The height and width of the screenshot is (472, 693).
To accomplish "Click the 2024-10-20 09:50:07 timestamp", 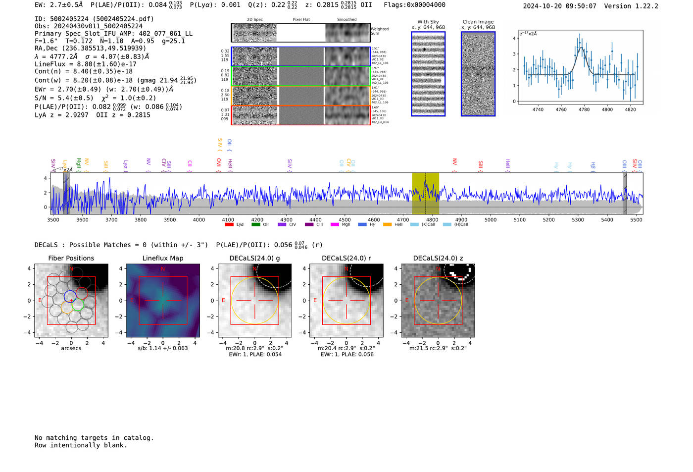I will pos(559,6).
